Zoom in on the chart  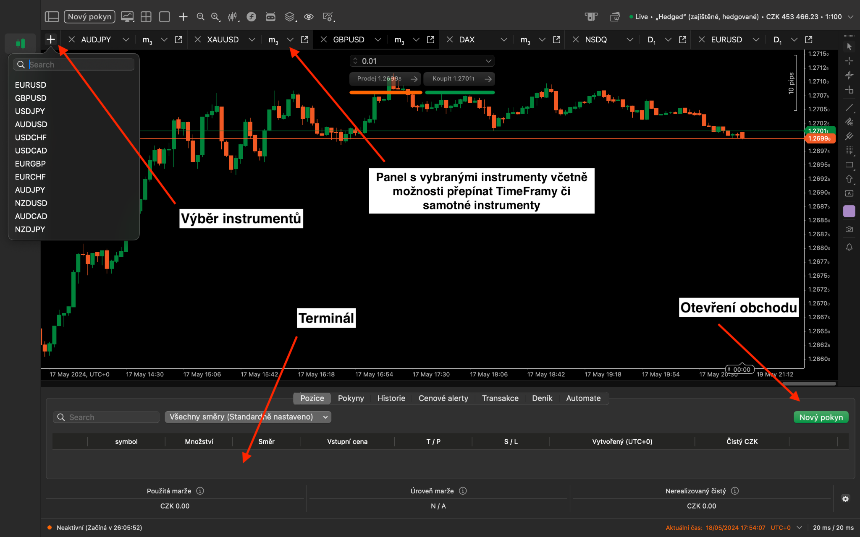pyautogui.click(x=215, y=17)
